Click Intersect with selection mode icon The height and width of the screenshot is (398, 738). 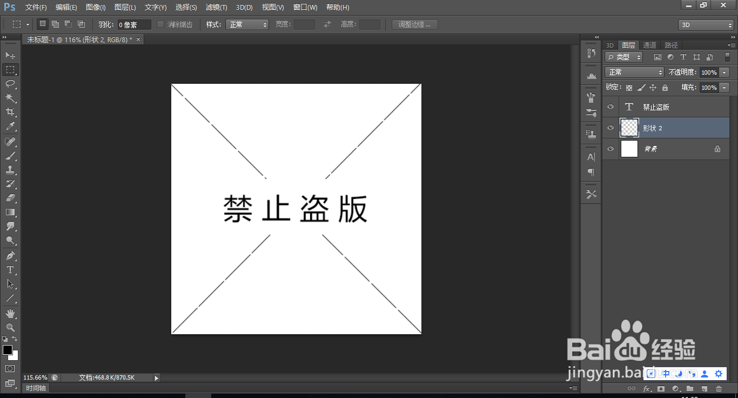(81, 24)
